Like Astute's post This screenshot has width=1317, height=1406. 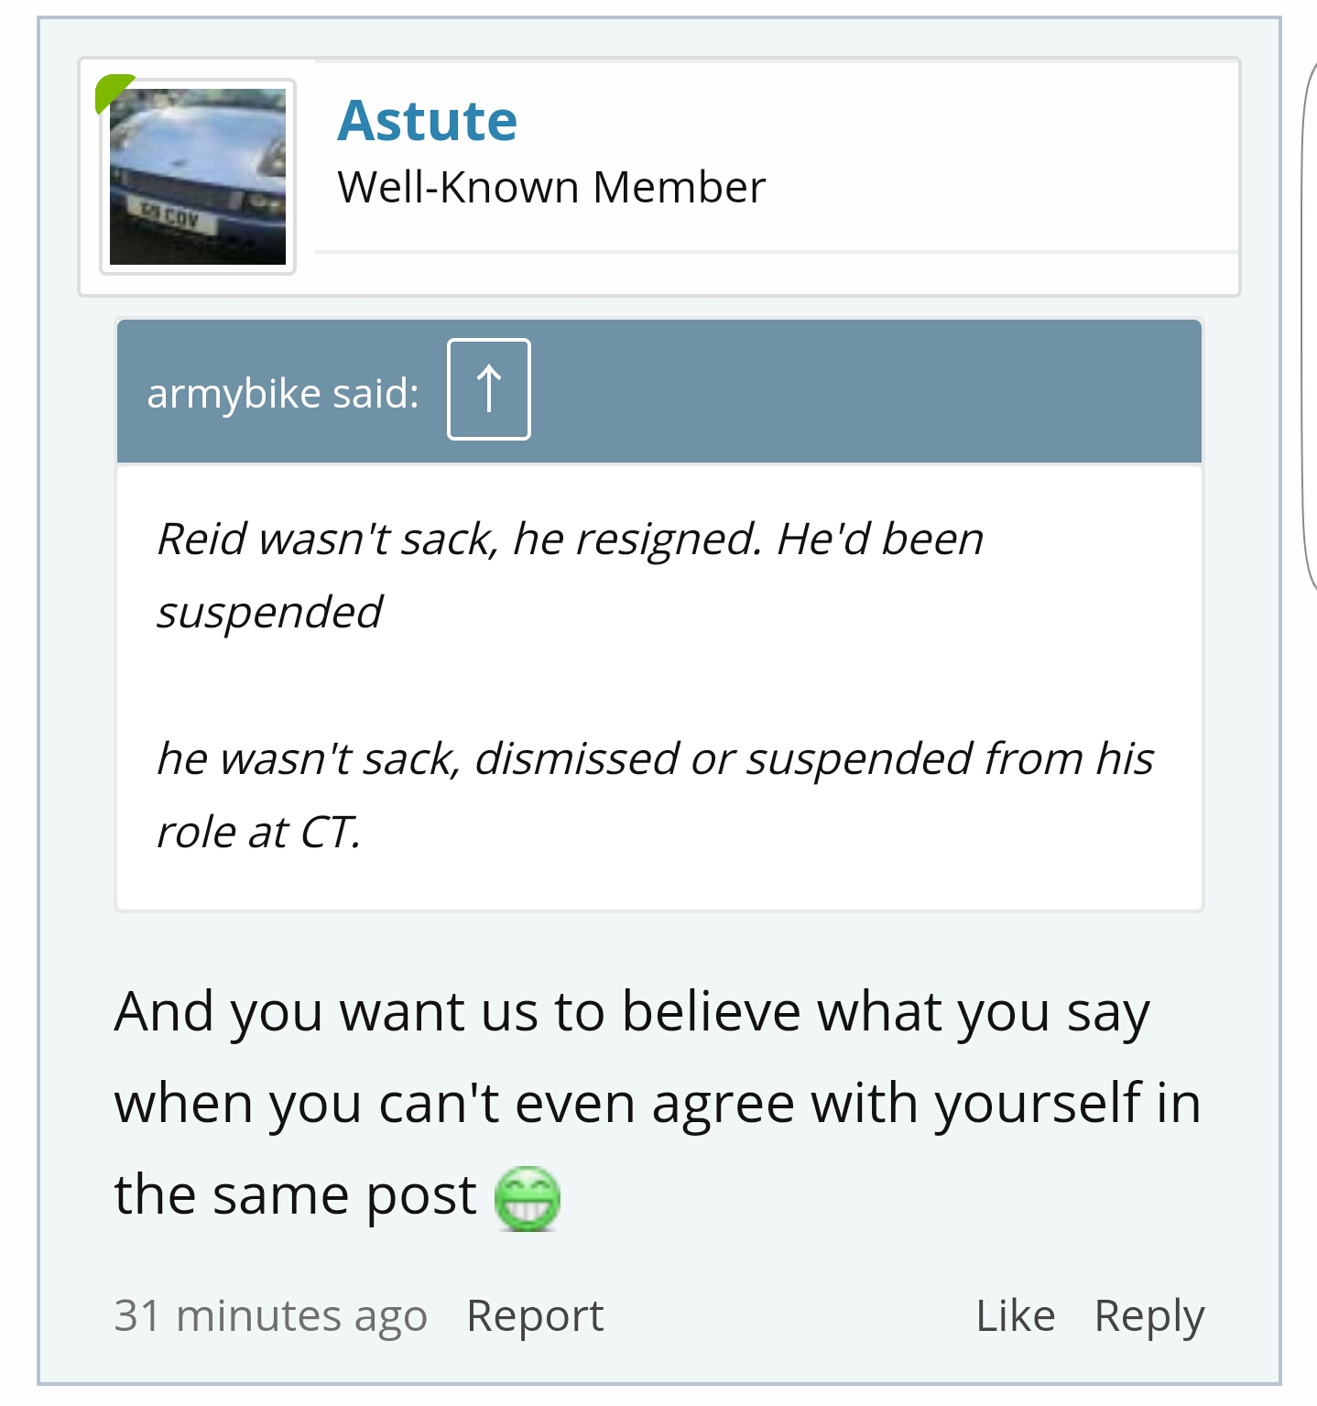pos(1016,1315)
